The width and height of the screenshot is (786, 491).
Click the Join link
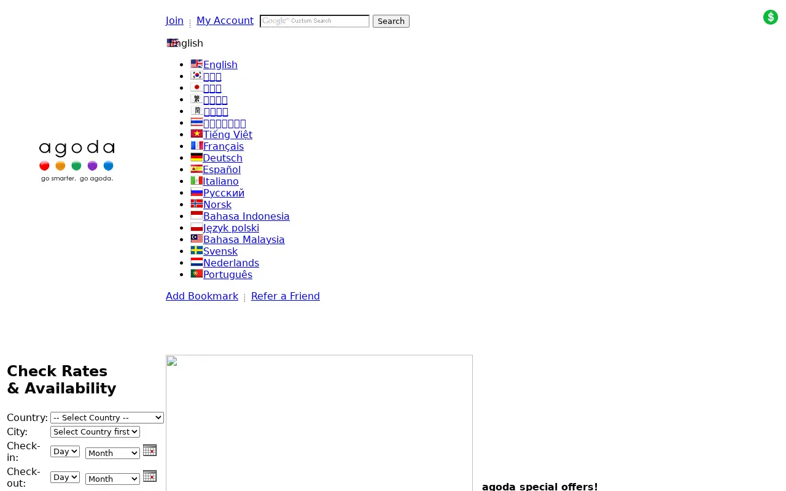(174, 20)
